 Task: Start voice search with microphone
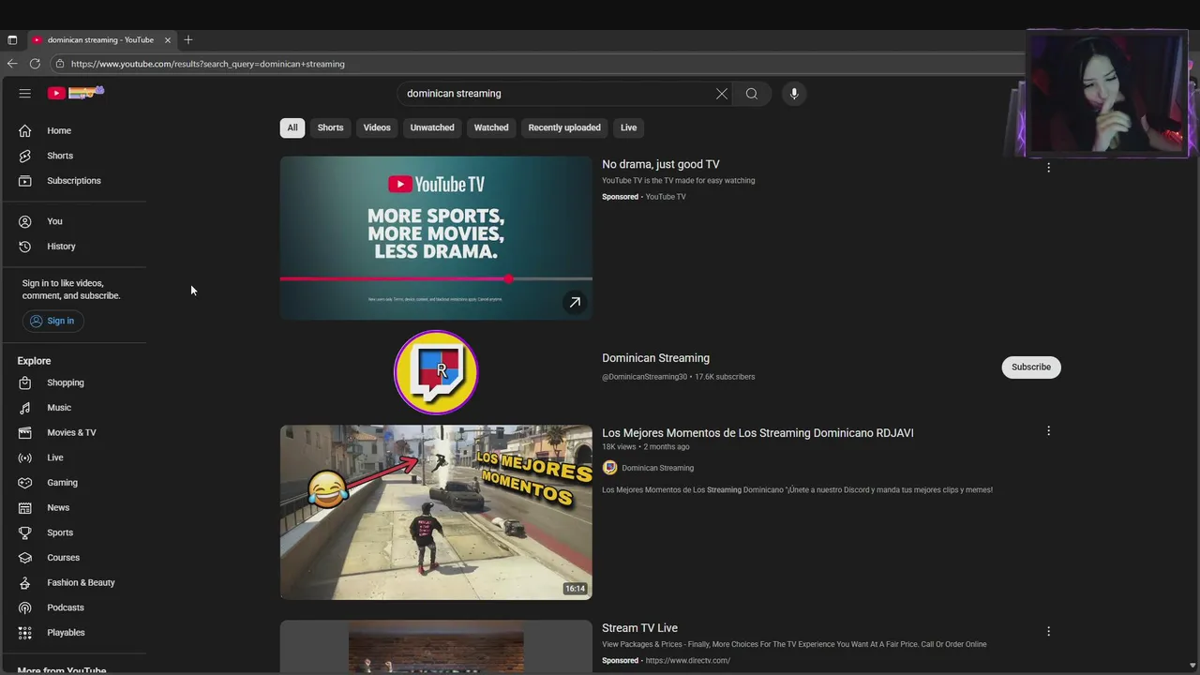tap(794, 94)
